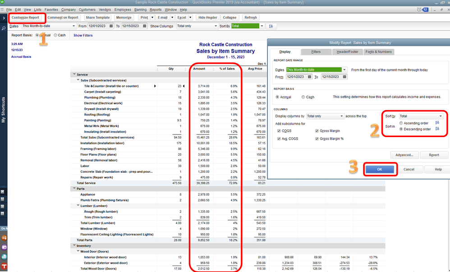Click the Refresh button
The width and height of the screenshot is (450, 272).
pyautogui.click(x=251, y=18)
